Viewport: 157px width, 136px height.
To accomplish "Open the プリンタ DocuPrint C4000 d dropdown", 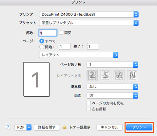I will click(89, 14).
